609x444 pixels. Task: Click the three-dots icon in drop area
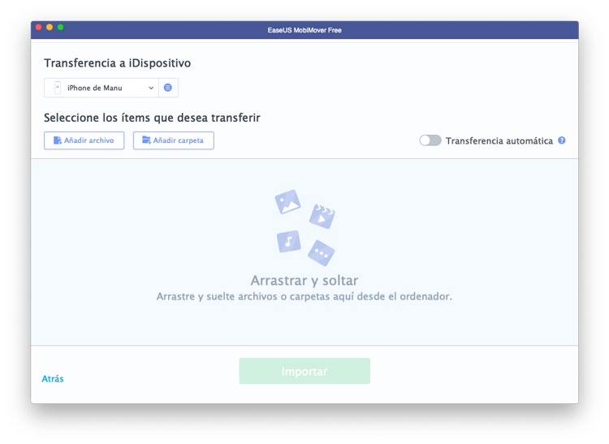322,253
